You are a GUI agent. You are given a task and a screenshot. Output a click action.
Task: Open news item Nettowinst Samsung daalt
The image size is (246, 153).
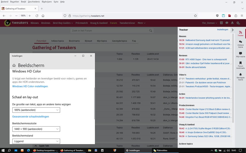point(207,40)
